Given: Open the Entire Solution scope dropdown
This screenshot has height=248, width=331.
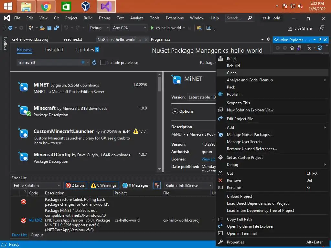Looking at the screenshot, I should (37, 186).
